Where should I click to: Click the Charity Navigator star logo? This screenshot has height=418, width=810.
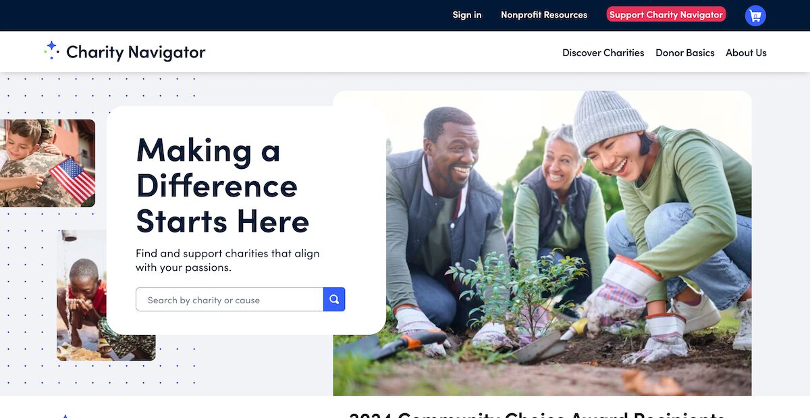click(51, 51)
